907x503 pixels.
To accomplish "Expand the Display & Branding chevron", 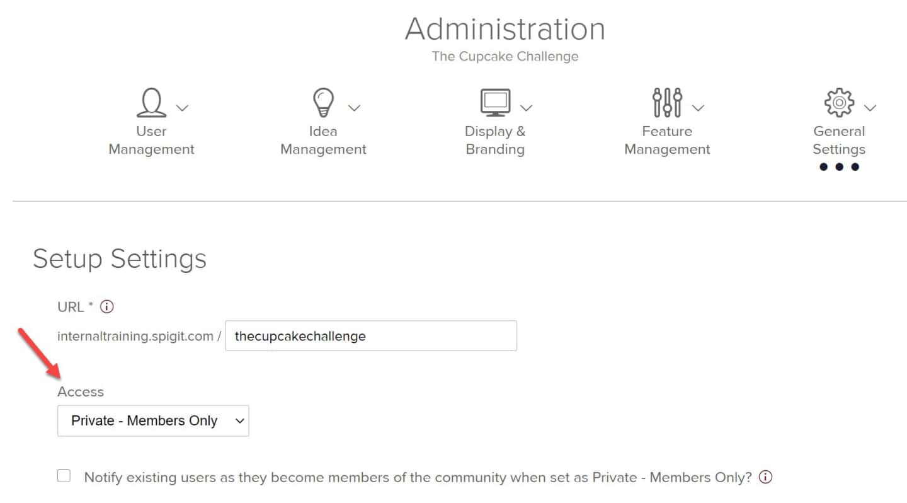I will pyautogui.click(x=527, y=108).
